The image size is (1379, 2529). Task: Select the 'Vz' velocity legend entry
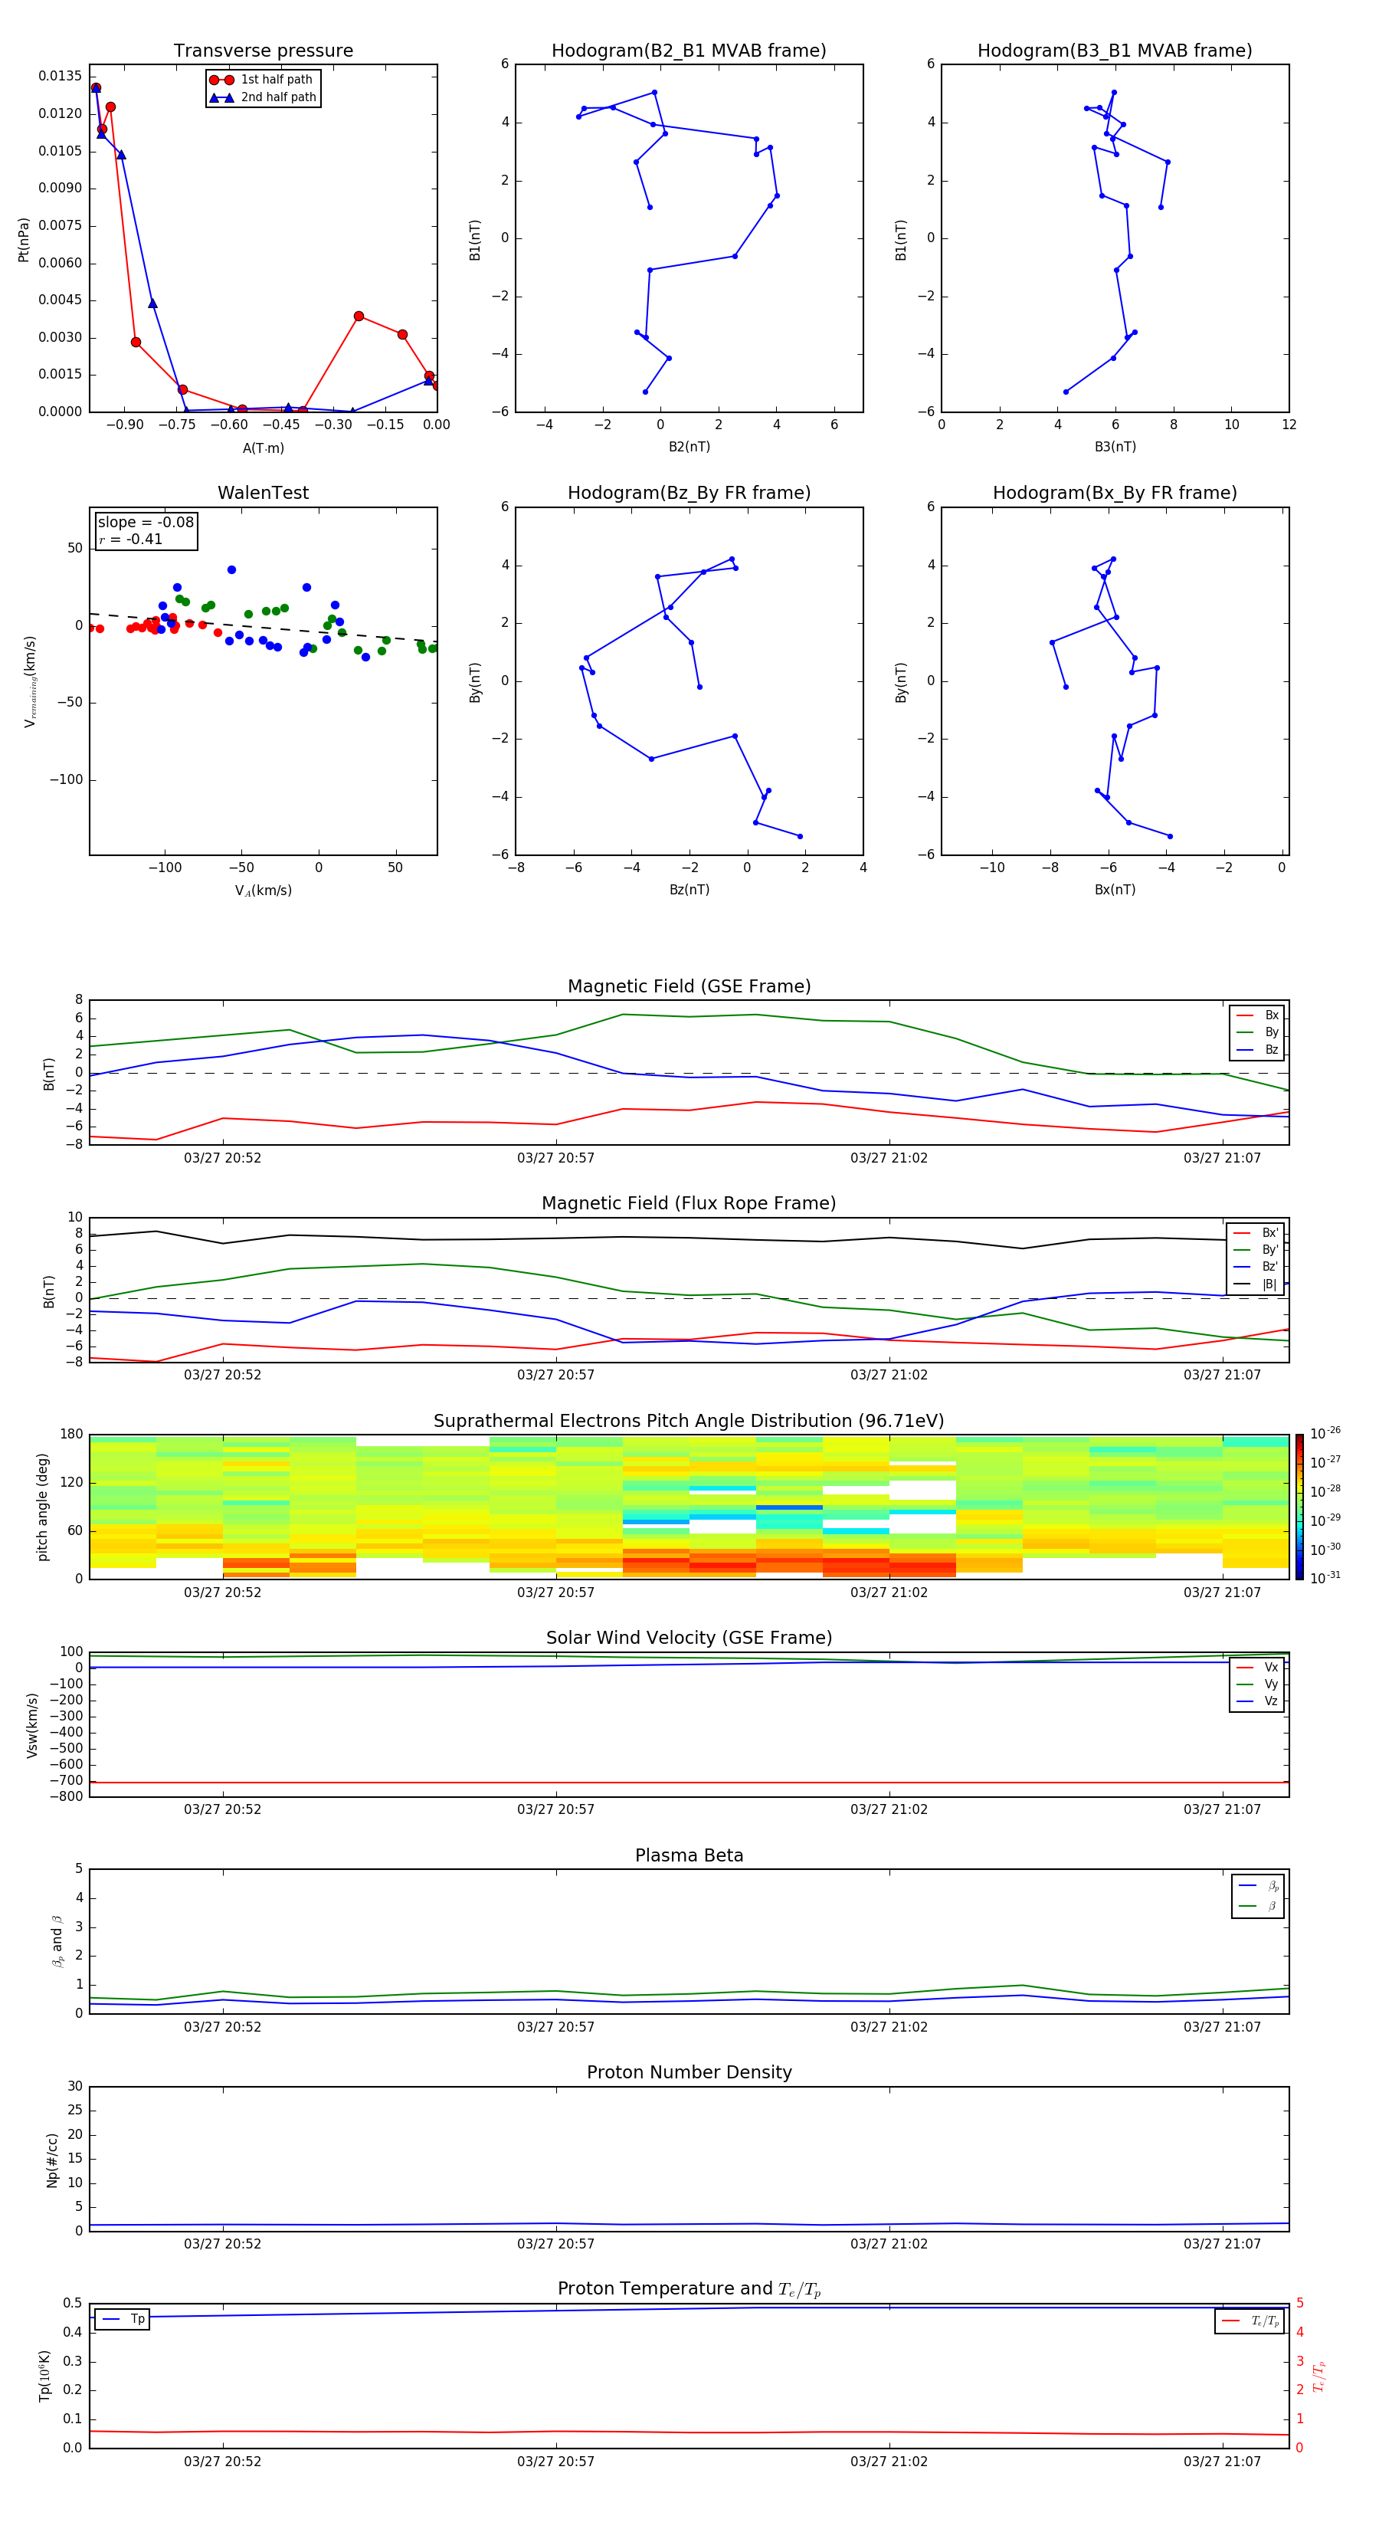tap(1257, 1701)
